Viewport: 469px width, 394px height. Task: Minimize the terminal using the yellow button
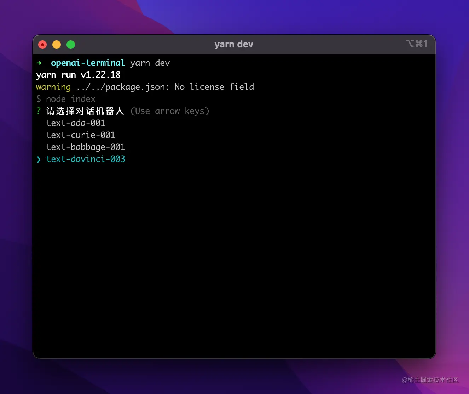click(57, 45)
